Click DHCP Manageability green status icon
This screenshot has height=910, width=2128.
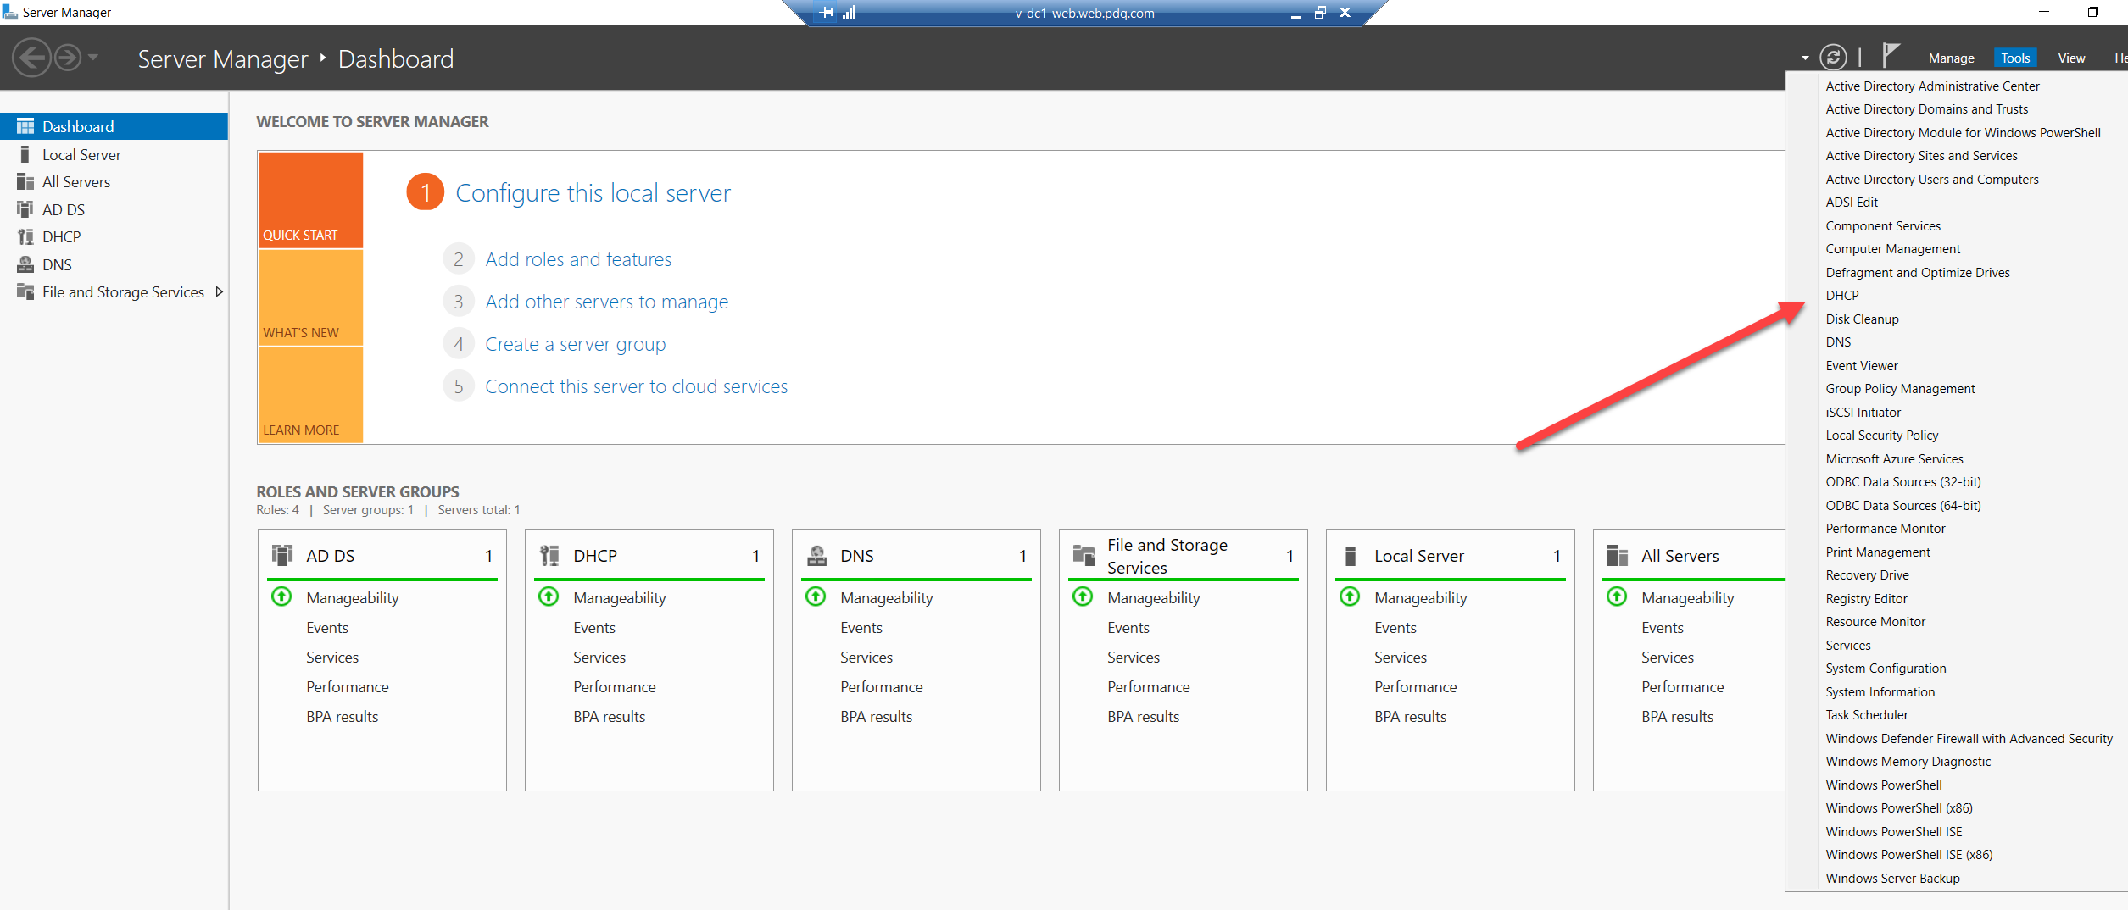click(549, 596)
